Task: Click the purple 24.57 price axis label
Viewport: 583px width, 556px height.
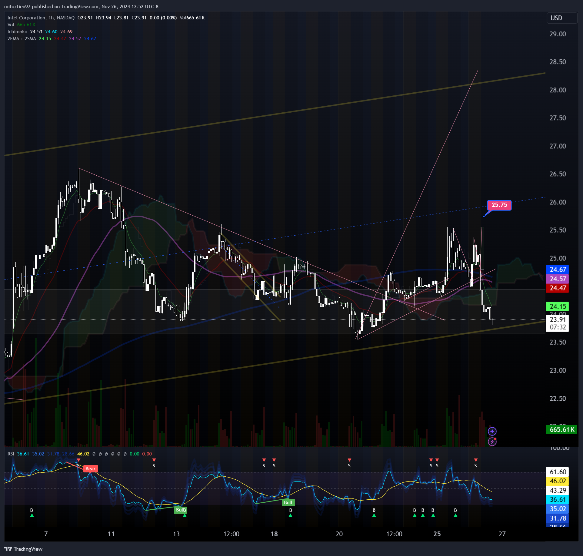Action: tap(558, 279)
